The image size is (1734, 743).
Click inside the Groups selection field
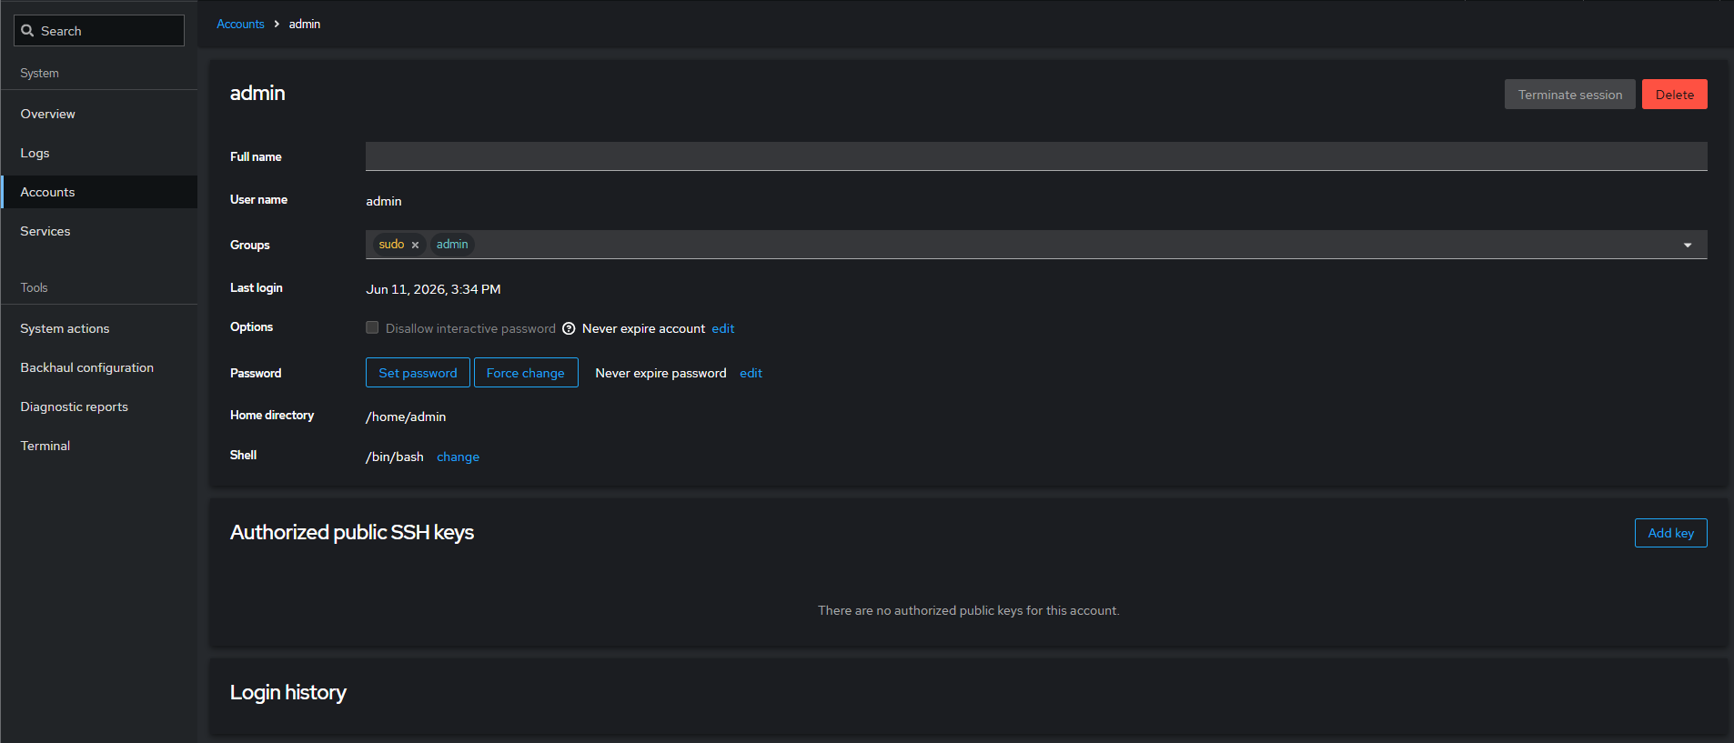[x=1036, y=245]
